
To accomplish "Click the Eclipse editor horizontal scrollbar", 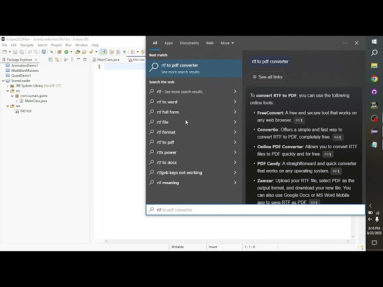I will 227,241.
